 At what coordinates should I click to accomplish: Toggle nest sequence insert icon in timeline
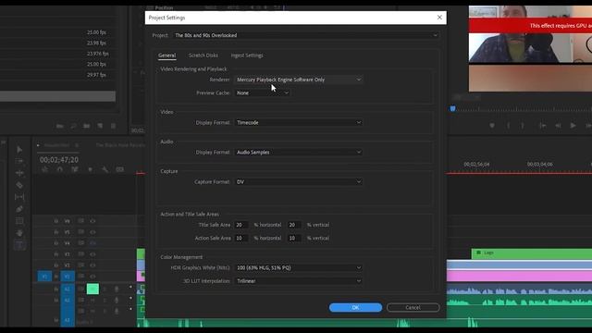click(x=45, y=169)
